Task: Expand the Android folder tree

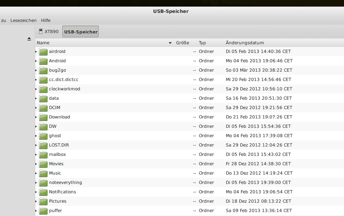Action: (36, 61)
